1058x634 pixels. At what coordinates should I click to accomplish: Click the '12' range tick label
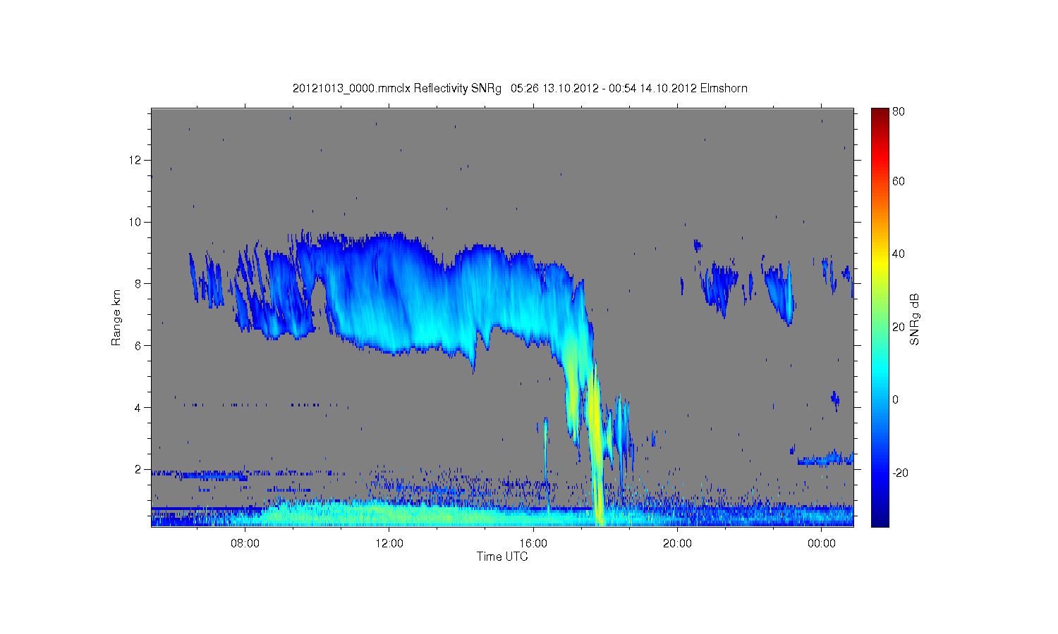[136, 160]
